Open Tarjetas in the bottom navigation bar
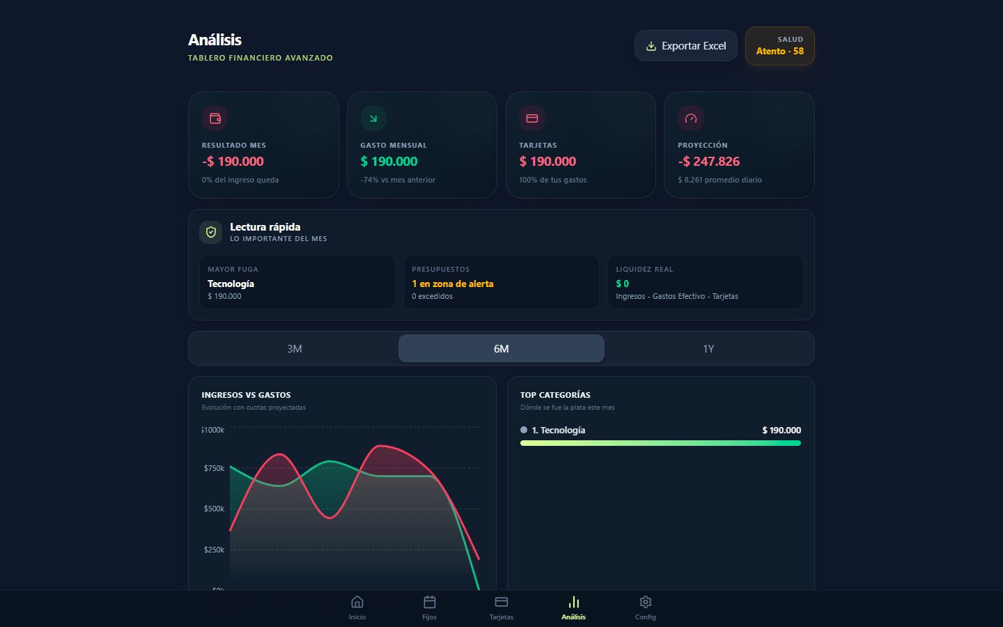The image size is (1003, 627). pyautogui.click(x=501, y=607)
